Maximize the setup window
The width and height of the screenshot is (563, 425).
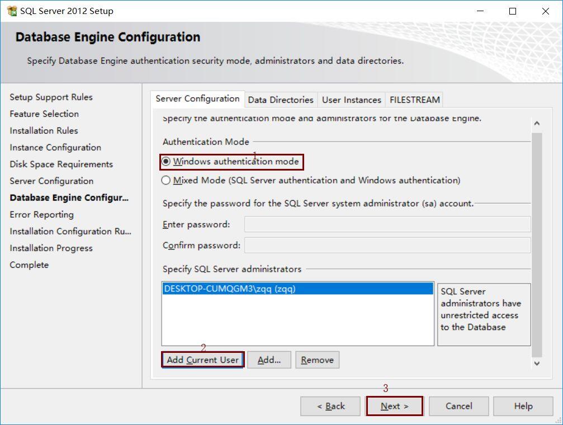click(x=513, y=11)
